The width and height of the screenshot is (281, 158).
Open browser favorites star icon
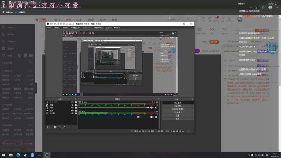263,7
